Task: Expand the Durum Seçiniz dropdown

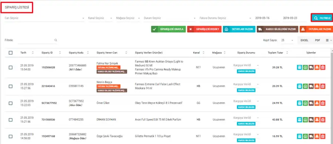Action: (170, 18)
